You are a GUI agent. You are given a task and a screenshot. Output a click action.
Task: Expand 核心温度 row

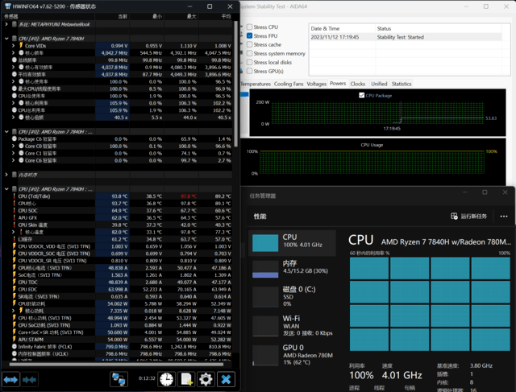(x=13, y=232)
